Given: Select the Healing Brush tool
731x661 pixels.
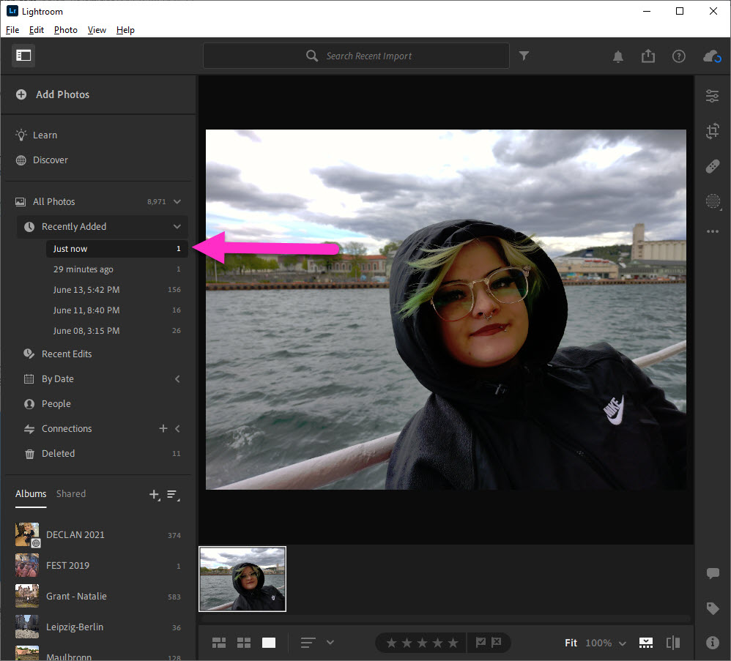Looking at the screenshot, I should (x=713, y=166).
